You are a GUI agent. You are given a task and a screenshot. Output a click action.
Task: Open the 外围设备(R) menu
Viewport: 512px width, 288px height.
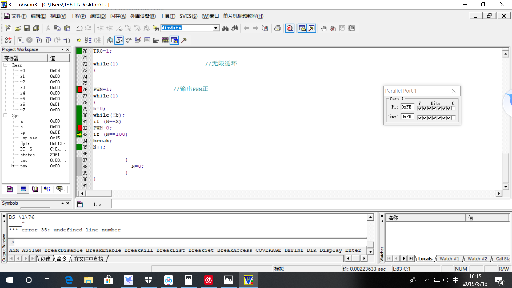pos(143,16)
